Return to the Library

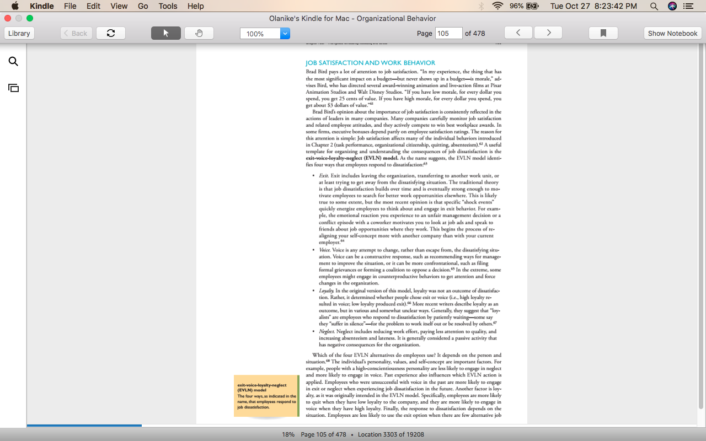click(x=19, y=33)
